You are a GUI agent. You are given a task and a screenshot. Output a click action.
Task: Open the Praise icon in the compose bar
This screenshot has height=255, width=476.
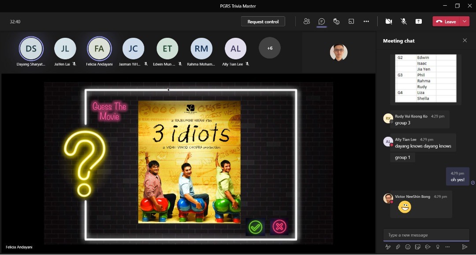point(438,247)
